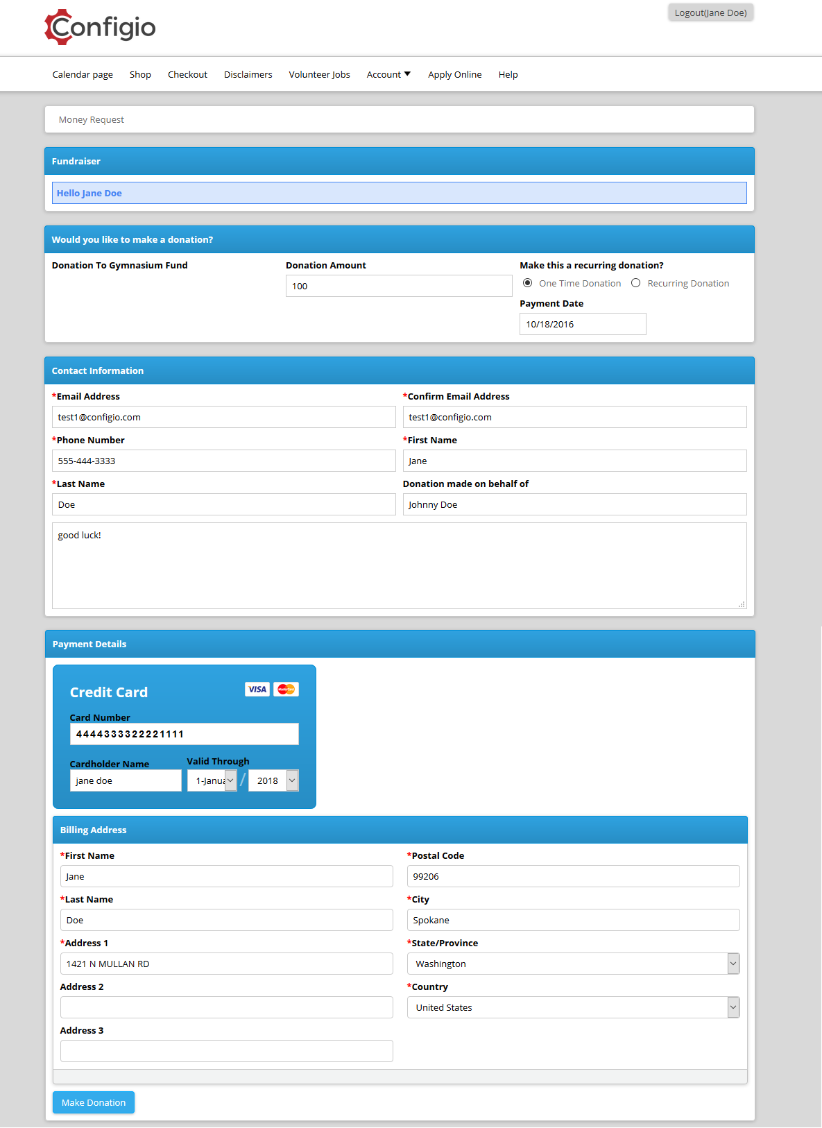Click the Money Request breadcrumb text
822x1128 pixels.
pyautogui.click(x=92, y=119)
